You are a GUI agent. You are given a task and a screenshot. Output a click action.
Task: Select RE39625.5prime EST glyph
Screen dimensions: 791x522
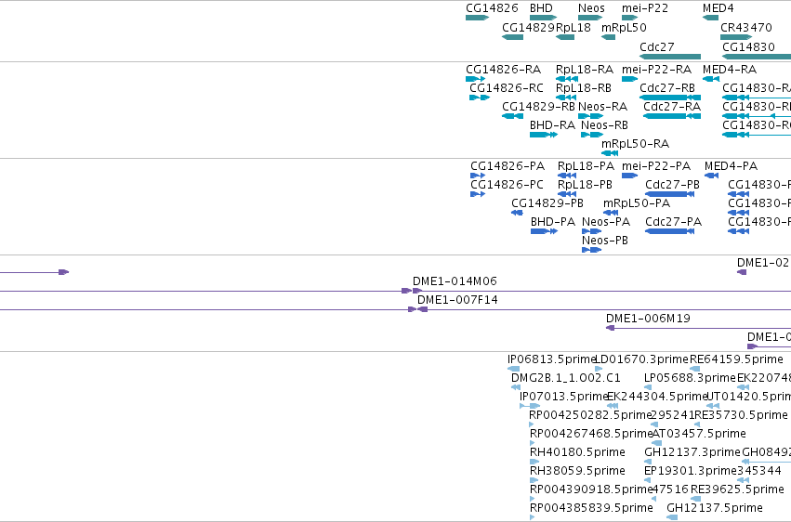(695, 500)
